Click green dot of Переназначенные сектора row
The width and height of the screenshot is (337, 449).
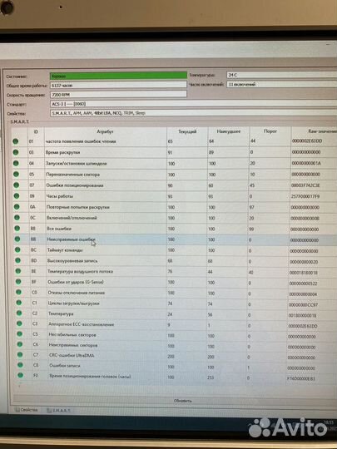pos(16,174)
